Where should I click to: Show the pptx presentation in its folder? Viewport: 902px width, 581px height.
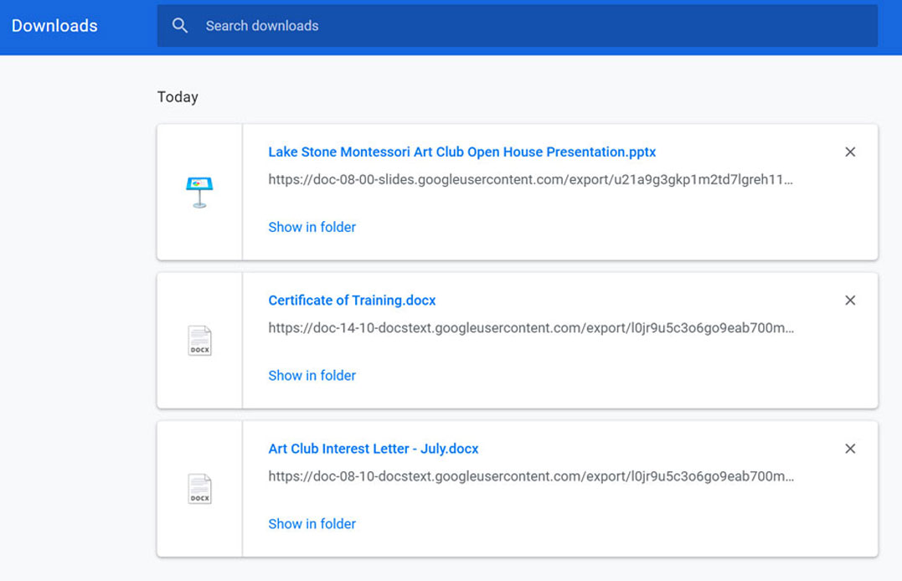tap(312, 227)
